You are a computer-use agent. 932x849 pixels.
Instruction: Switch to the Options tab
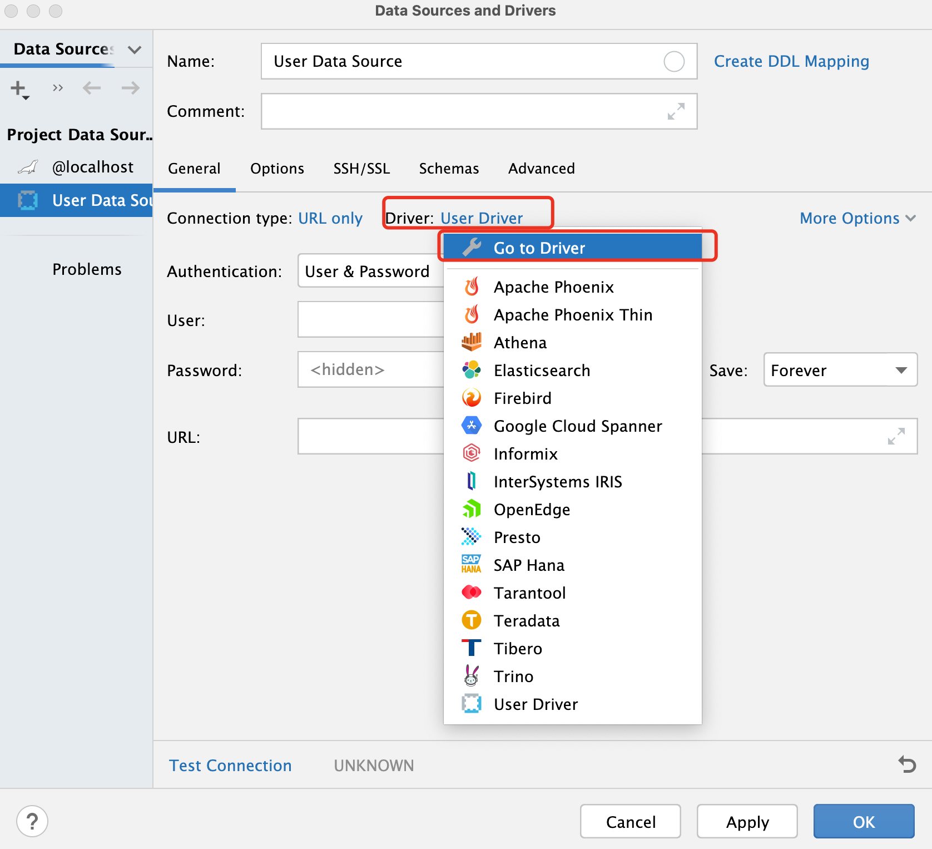[x=277, y=169]
